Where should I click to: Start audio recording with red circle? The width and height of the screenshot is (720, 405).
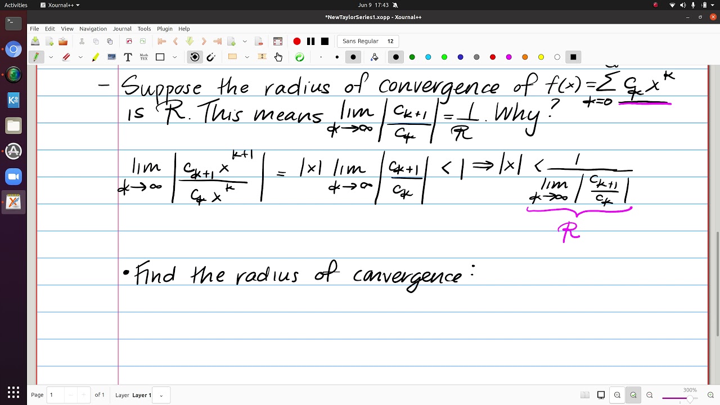pos(297,41)
